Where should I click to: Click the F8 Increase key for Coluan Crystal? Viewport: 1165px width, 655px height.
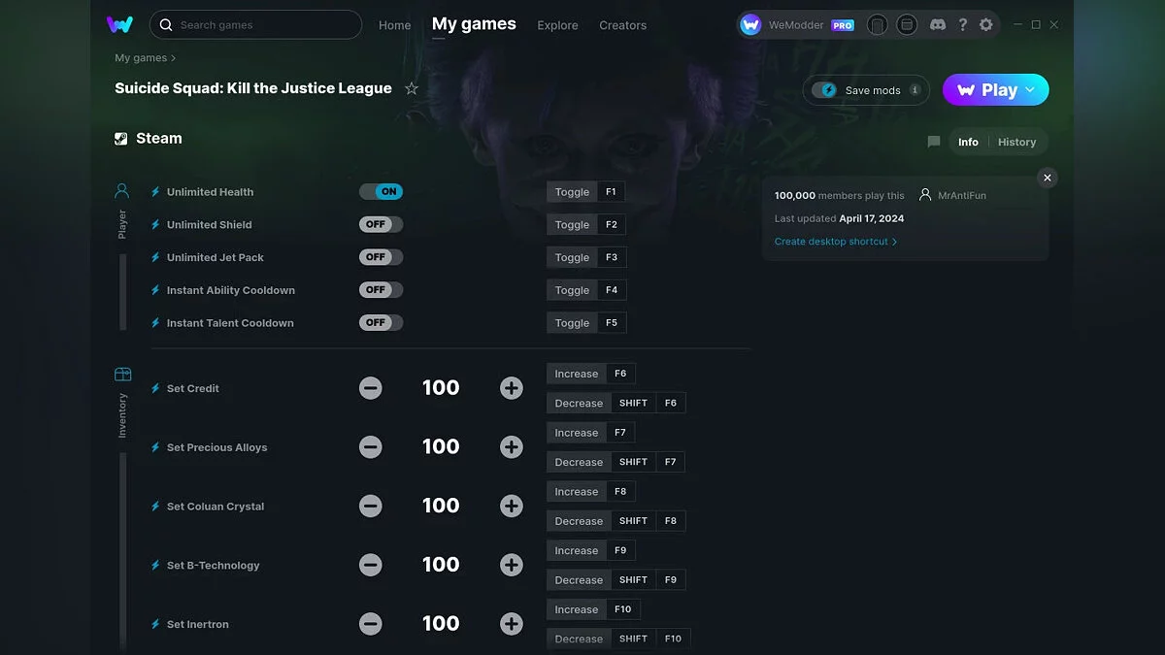[620, 492]
